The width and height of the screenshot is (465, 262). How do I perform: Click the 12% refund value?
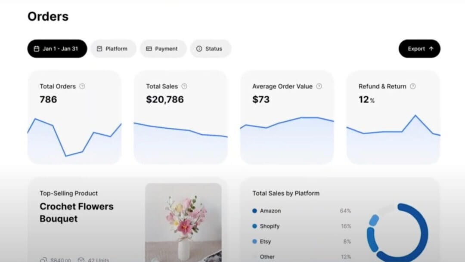[366, 99]
